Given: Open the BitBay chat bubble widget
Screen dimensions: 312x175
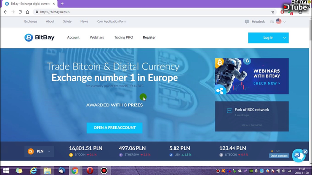Looking at the screenshot, I should click(x=298, y=156).
